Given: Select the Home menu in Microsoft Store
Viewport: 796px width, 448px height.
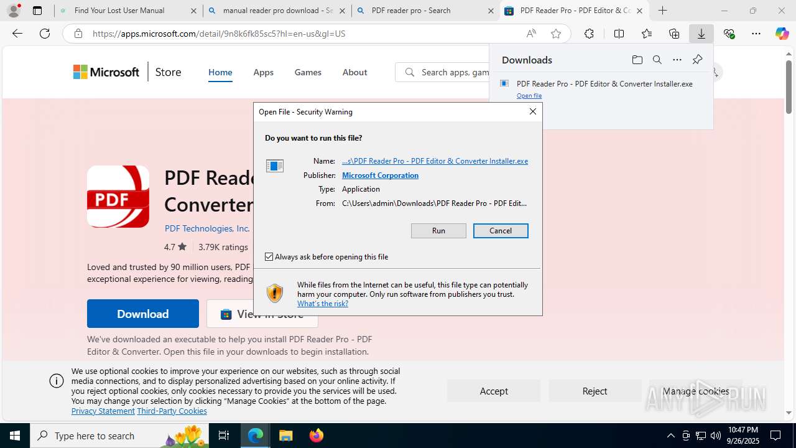Looking at the screenshot, I should (220, 72).
